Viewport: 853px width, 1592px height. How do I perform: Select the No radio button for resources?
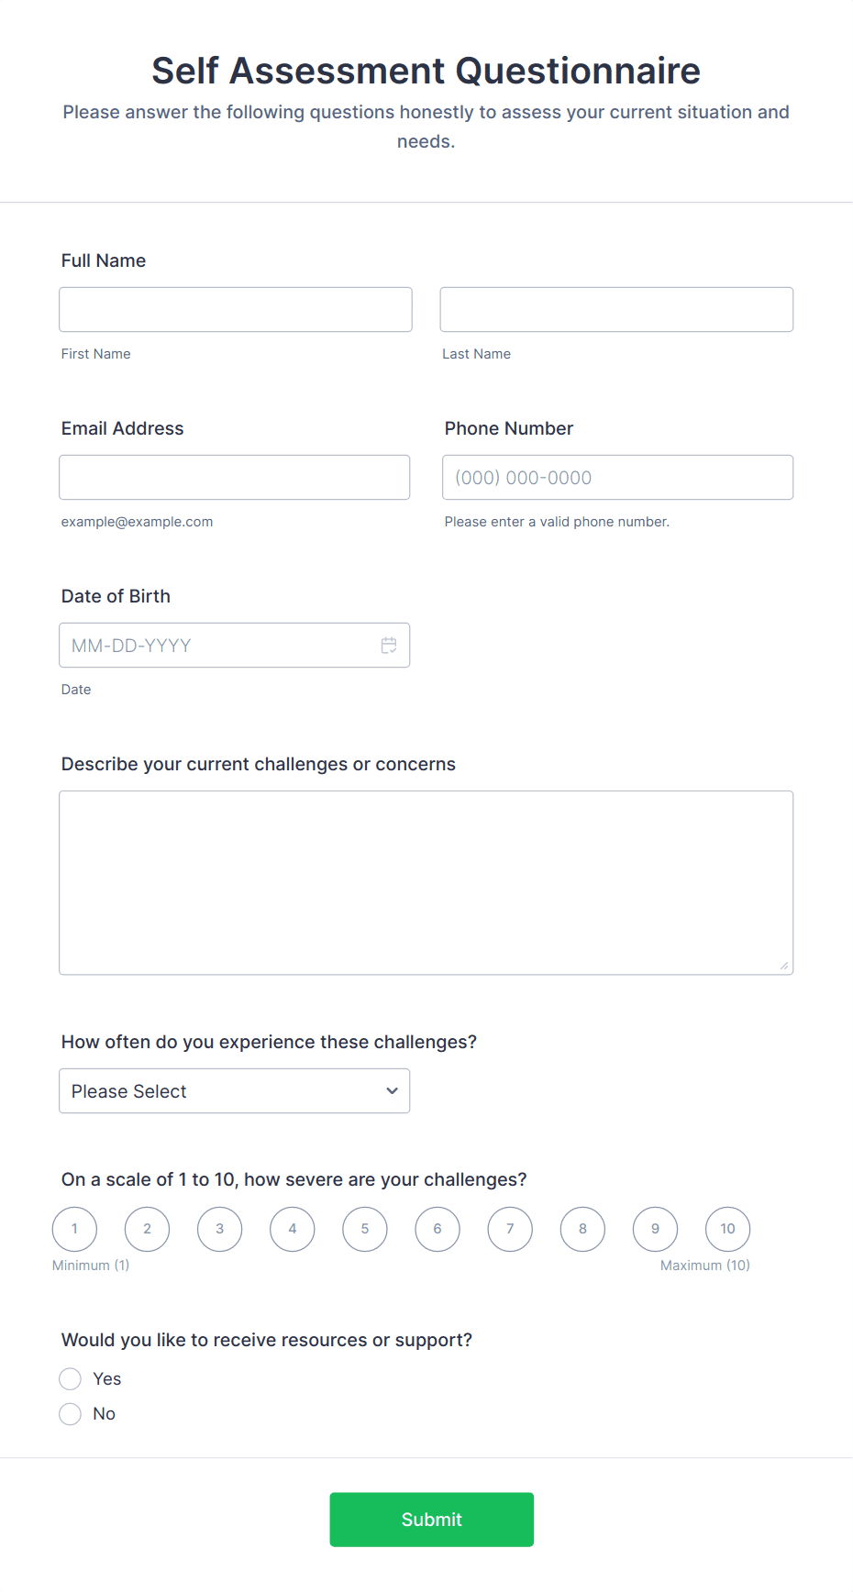pos(70,1413)
